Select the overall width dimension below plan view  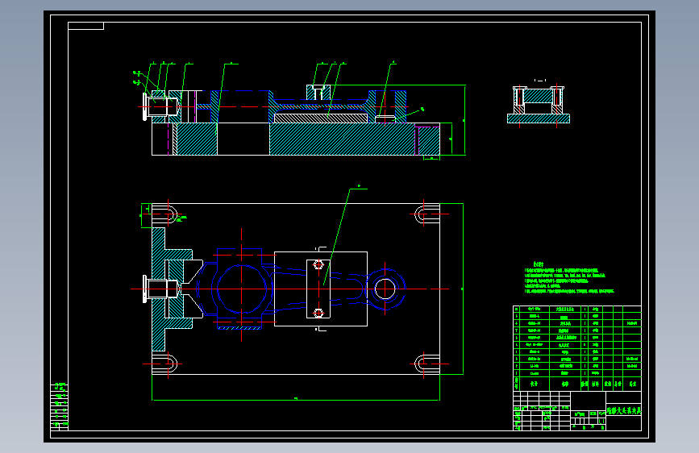tap(296, 400)
